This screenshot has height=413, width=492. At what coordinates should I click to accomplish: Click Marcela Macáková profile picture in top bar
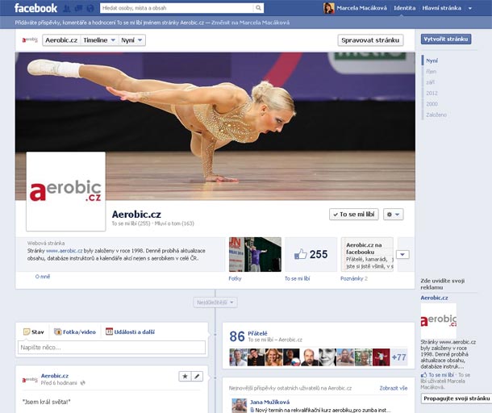(x=329, y=8)
